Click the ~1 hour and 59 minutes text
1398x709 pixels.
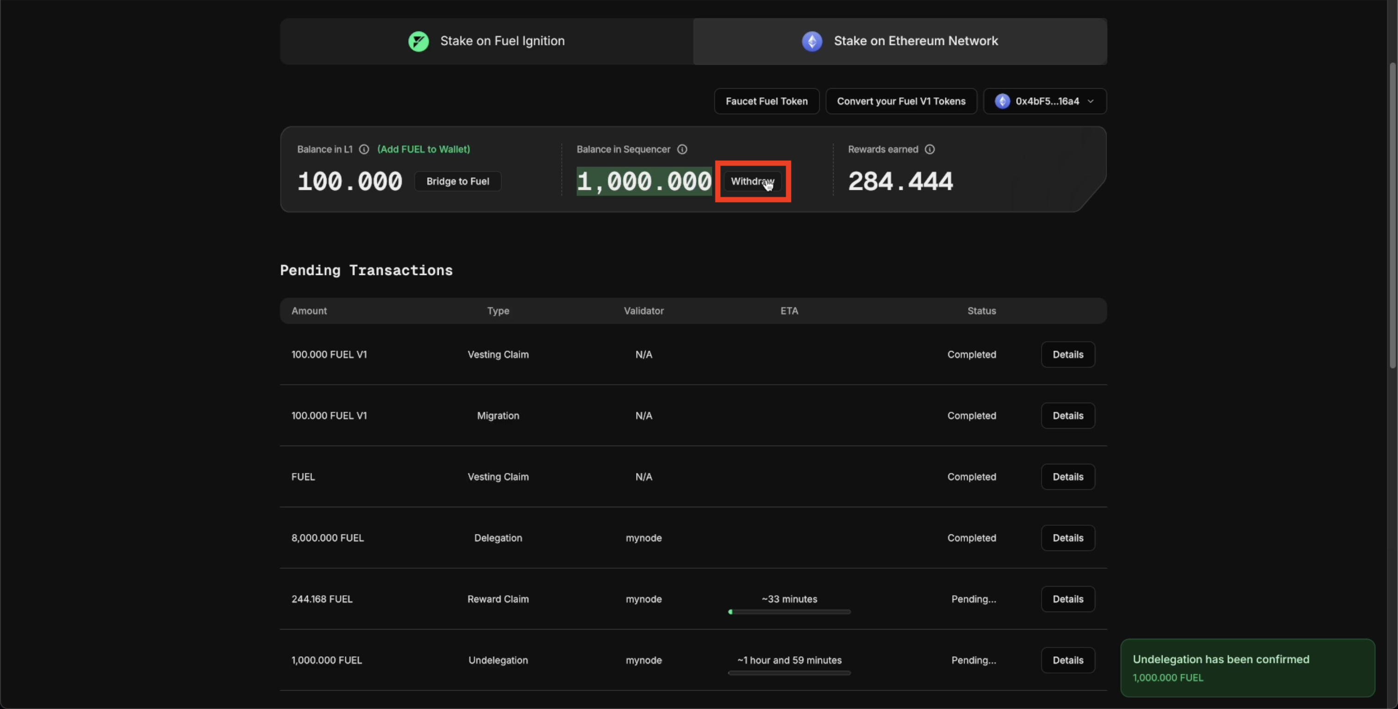pos(789,661)
